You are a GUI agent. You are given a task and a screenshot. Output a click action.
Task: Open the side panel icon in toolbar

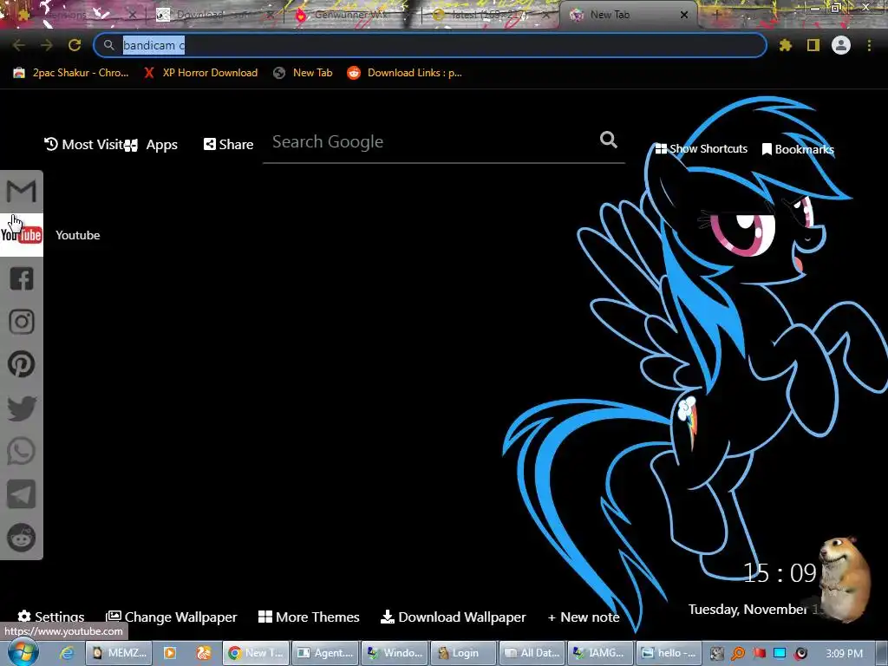813,45
